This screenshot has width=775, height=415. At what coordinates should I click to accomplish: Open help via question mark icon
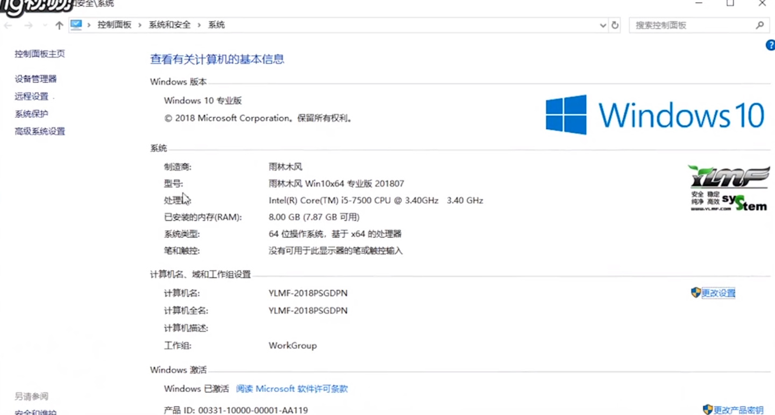click(x=770, y=46)
